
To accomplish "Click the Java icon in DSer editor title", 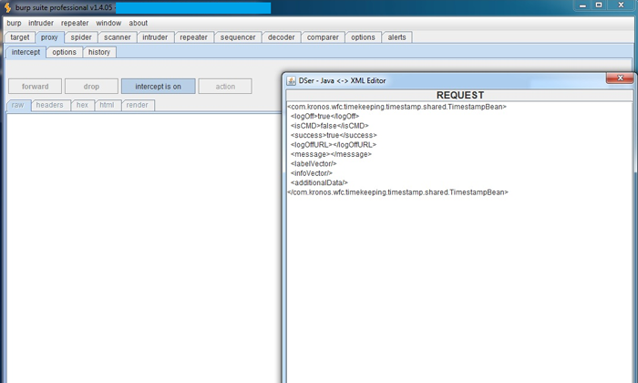I will coord(291,80).
